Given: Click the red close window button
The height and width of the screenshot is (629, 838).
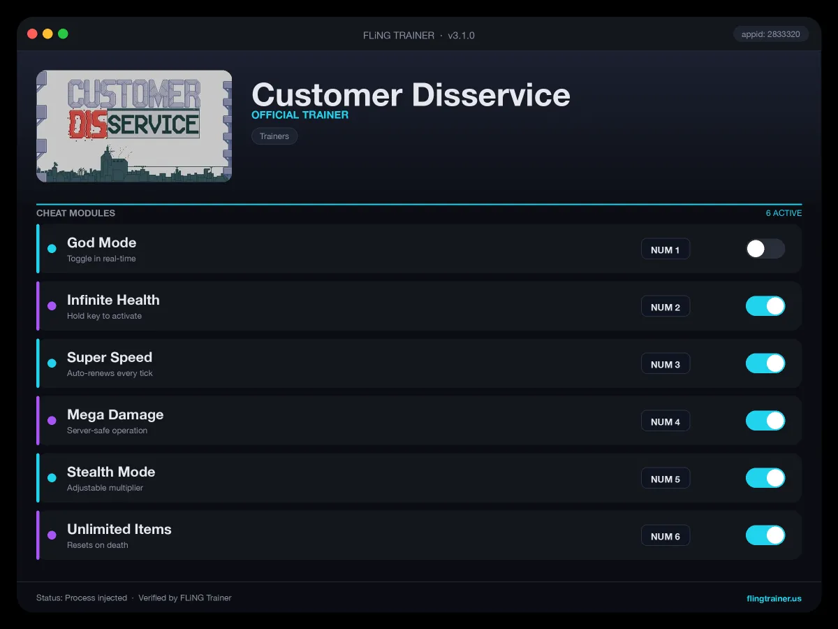Looking at the screenshot, I should tap(32, 34).
